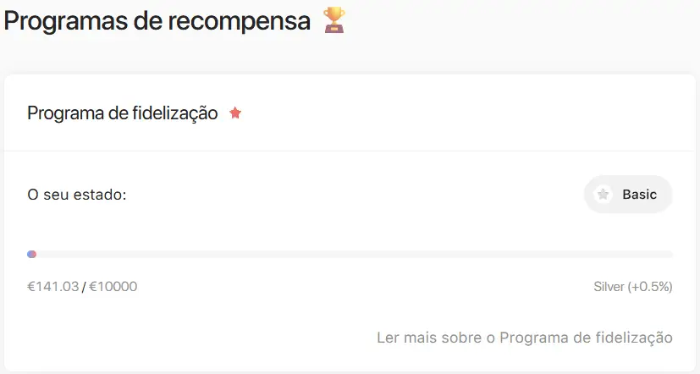Click the word estado in the status label
This screenshot has width=700, height=374.
point(98,195)
